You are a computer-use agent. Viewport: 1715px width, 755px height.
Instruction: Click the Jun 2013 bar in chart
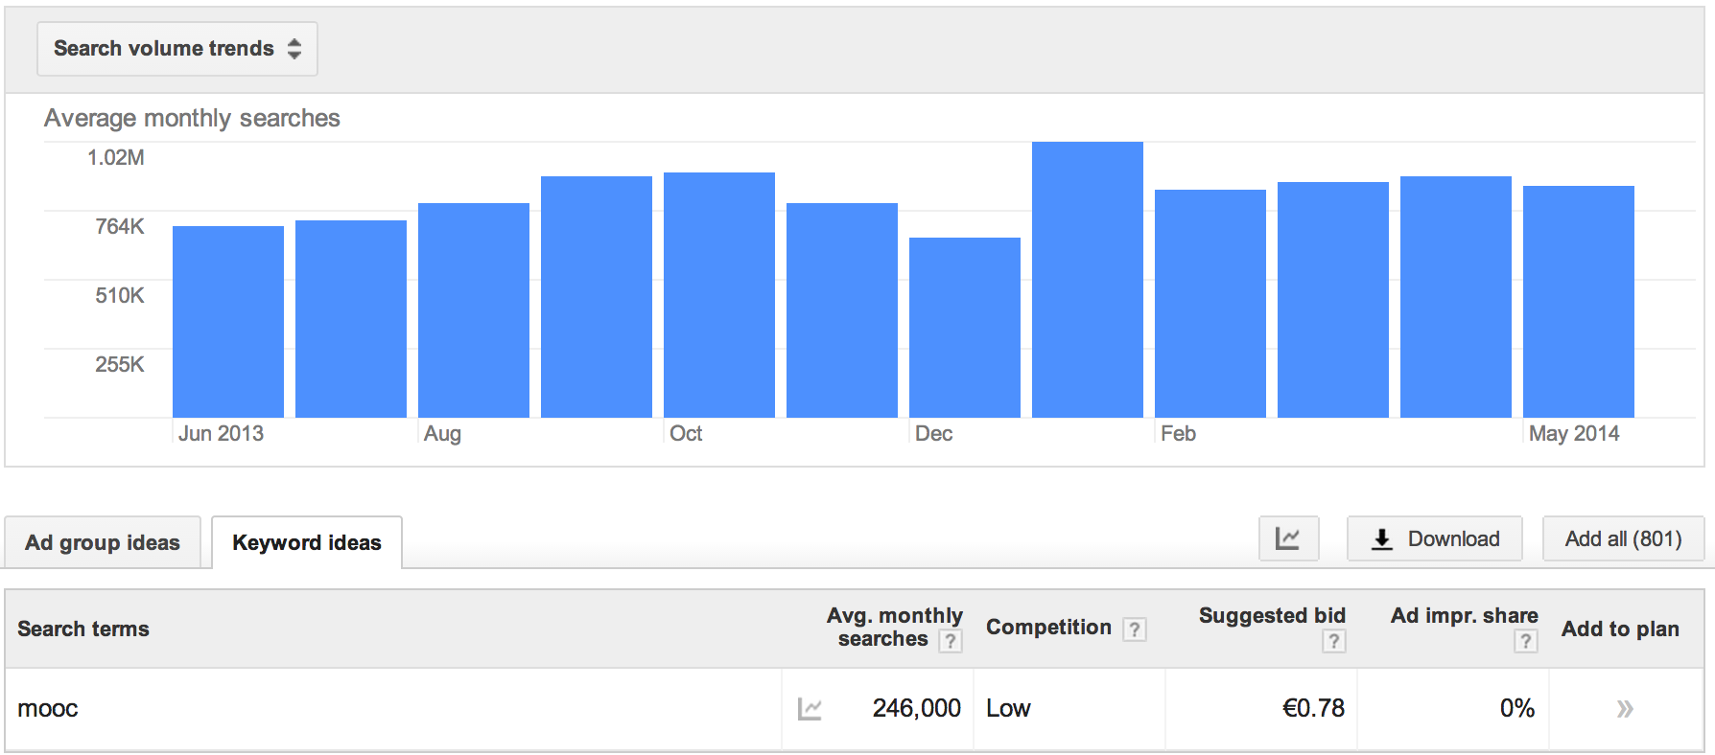point(228,322)
